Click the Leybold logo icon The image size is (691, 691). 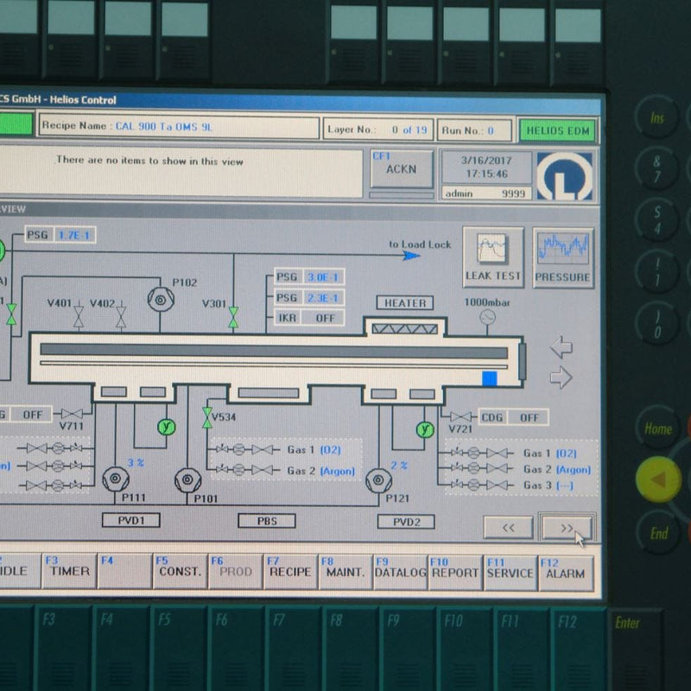[565, 176]
